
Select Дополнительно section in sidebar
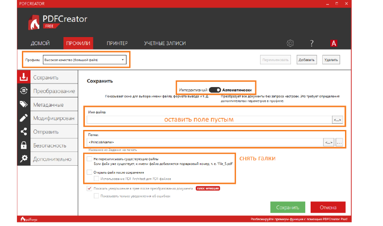coord(54,159)
